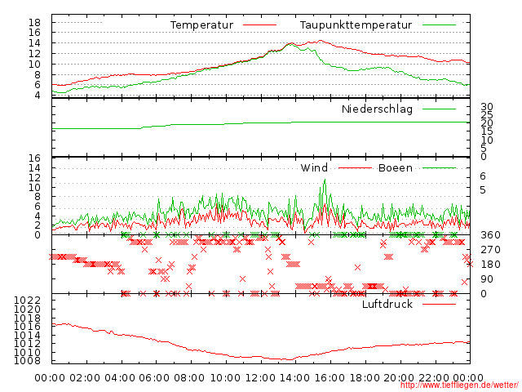Click the 1022 pressure axis value
The height and width of the screenshot is (392, 522).
point(27,301)
